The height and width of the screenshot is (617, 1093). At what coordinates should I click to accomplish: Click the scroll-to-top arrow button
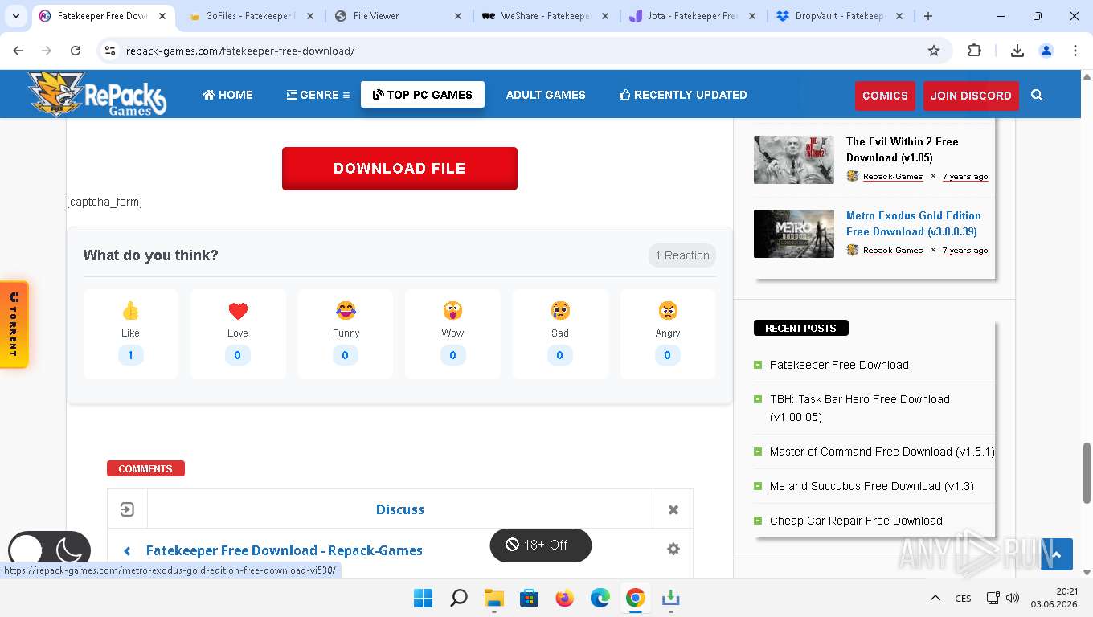tap(1057, 554)
